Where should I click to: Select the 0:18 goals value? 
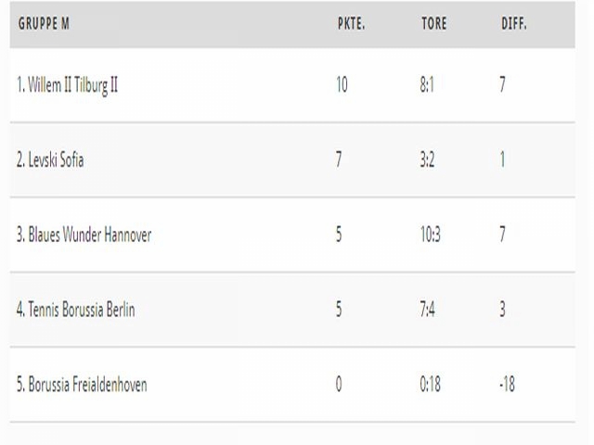[x=431, y=384]
